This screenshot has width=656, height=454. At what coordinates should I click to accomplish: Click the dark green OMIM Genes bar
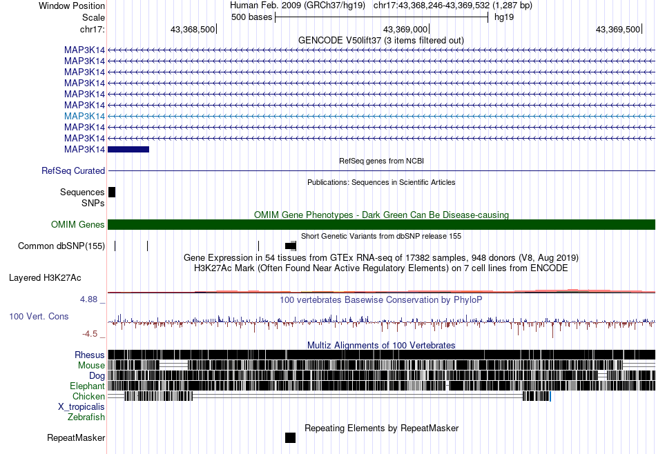(x=382, y=224)
